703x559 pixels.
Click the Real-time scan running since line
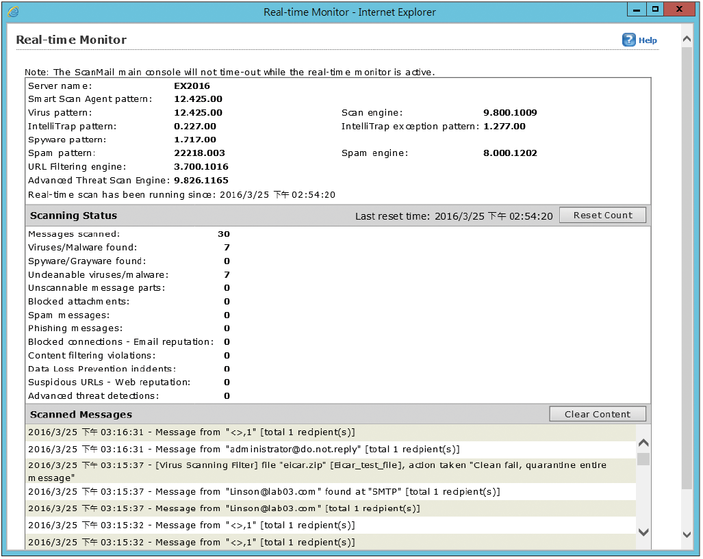point(181,194)
